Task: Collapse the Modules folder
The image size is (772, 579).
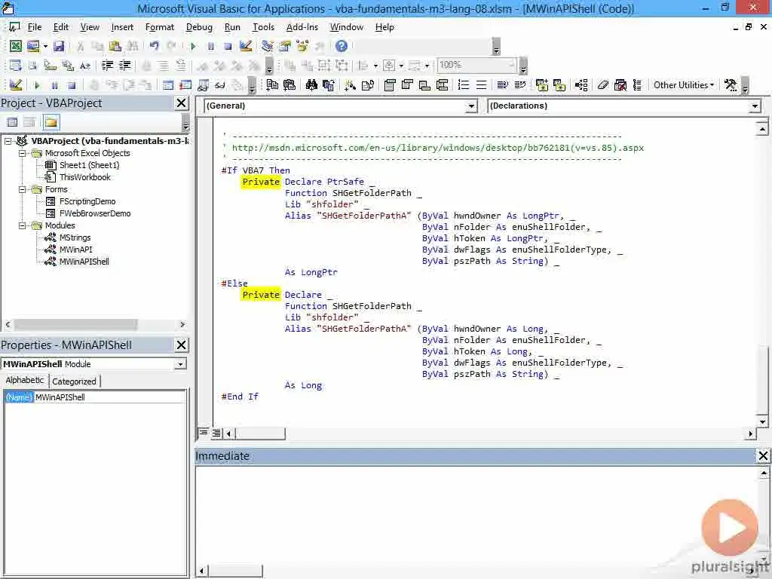Action: click(x=22, y=225)
